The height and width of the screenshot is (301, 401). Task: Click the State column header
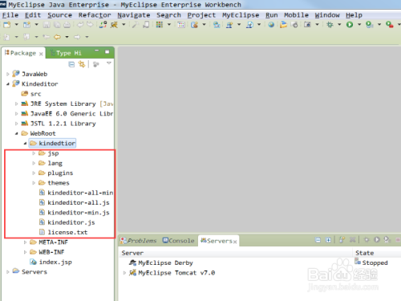tap(364, 253)
